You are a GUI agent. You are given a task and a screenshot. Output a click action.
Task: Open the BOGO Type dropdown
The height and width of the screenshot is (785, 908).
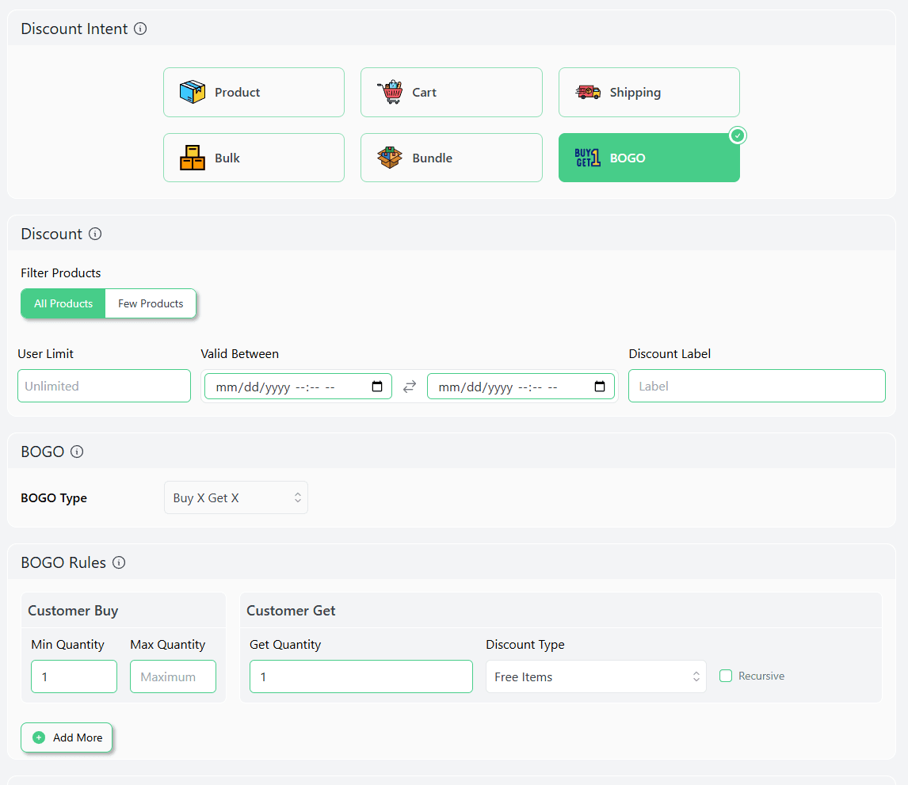point(235,497)
